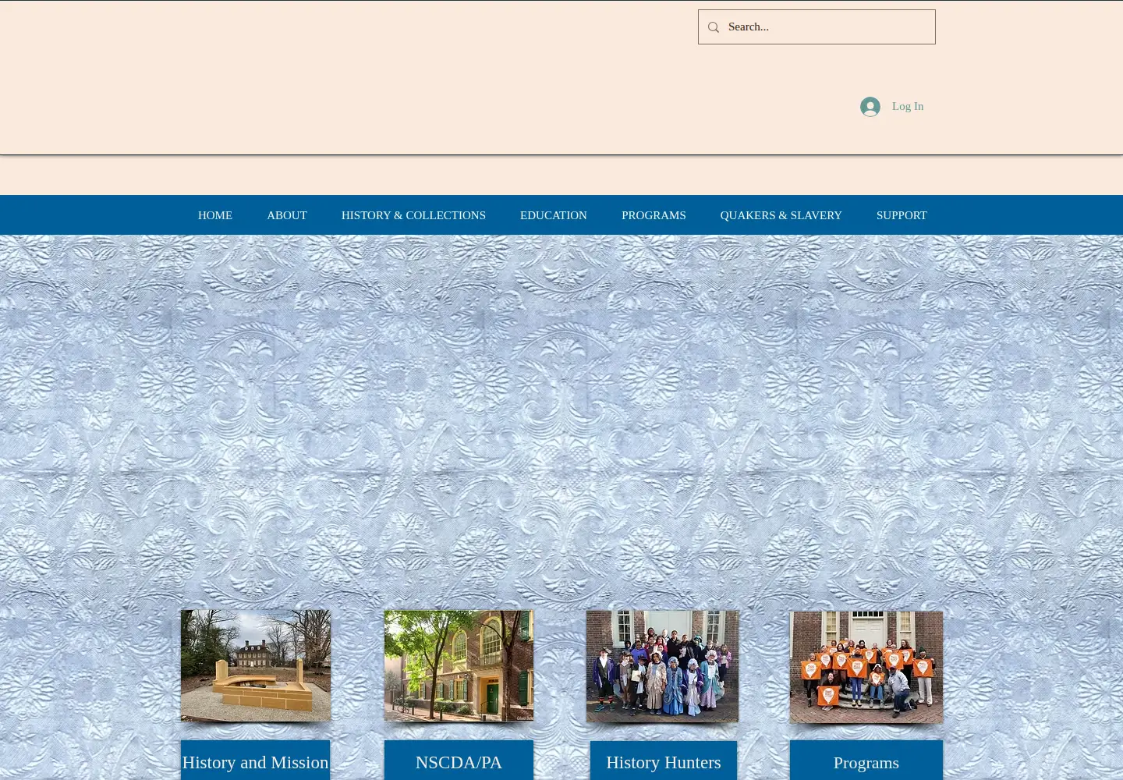Click the History Hunters button
Image resolution: width=1123 pixels, height=780 pixels.
pyautogui.click(x=664, y=760)
